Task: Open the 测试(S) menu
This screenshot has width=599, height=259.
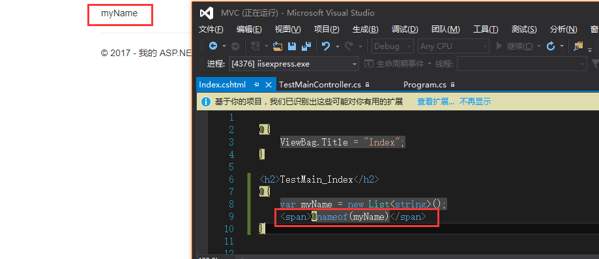Action: [524, 29]
